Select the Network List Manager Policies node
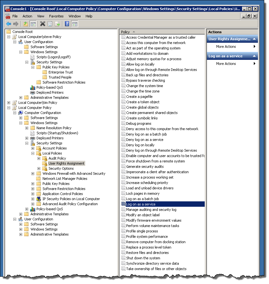This screenshot has height=284, width=269. (65, 179)
